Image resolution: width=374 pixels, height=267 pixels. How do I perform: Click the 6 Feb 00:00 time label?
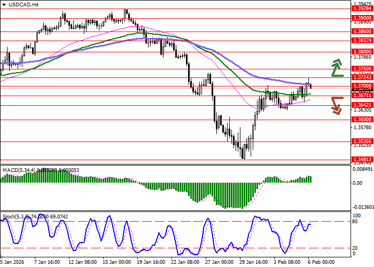tap(321, 262)
